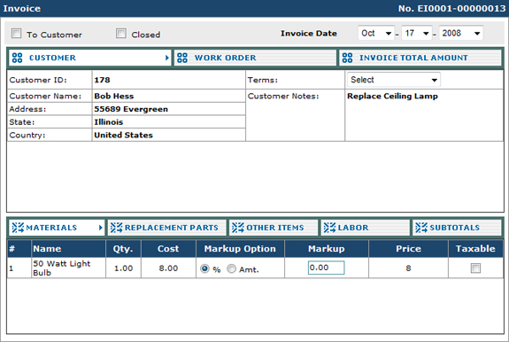Viewport: 509px width, 342px height.
Task: Check the To Customer checkbox
Action: [16, 34]
